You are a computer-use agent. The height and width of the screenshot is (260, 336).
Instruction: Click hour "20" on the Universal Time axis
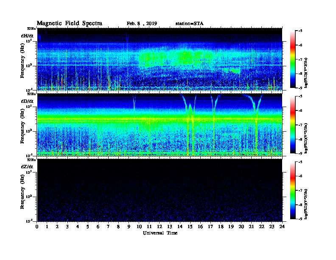[x=241, y=227]
